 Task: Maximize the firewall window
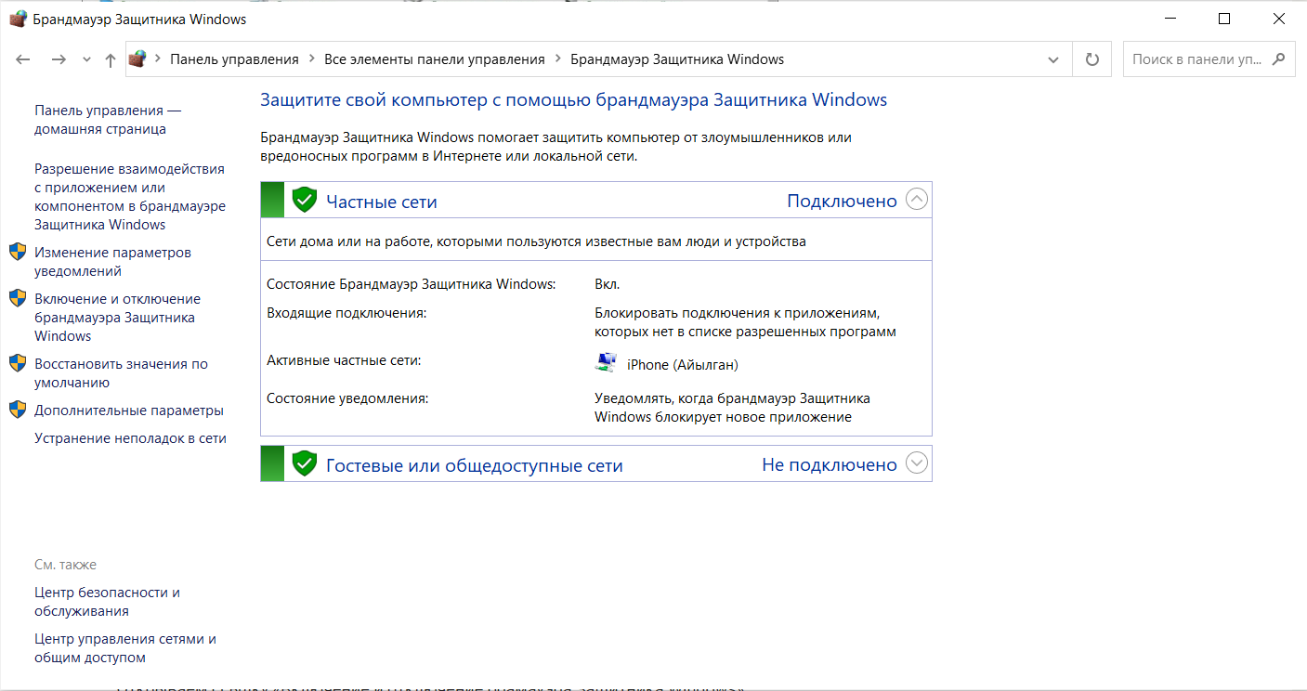click(1224, 19)
